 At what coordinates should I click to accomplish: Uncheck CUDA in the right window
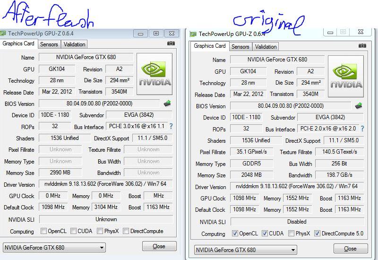(x=265, y=234)
